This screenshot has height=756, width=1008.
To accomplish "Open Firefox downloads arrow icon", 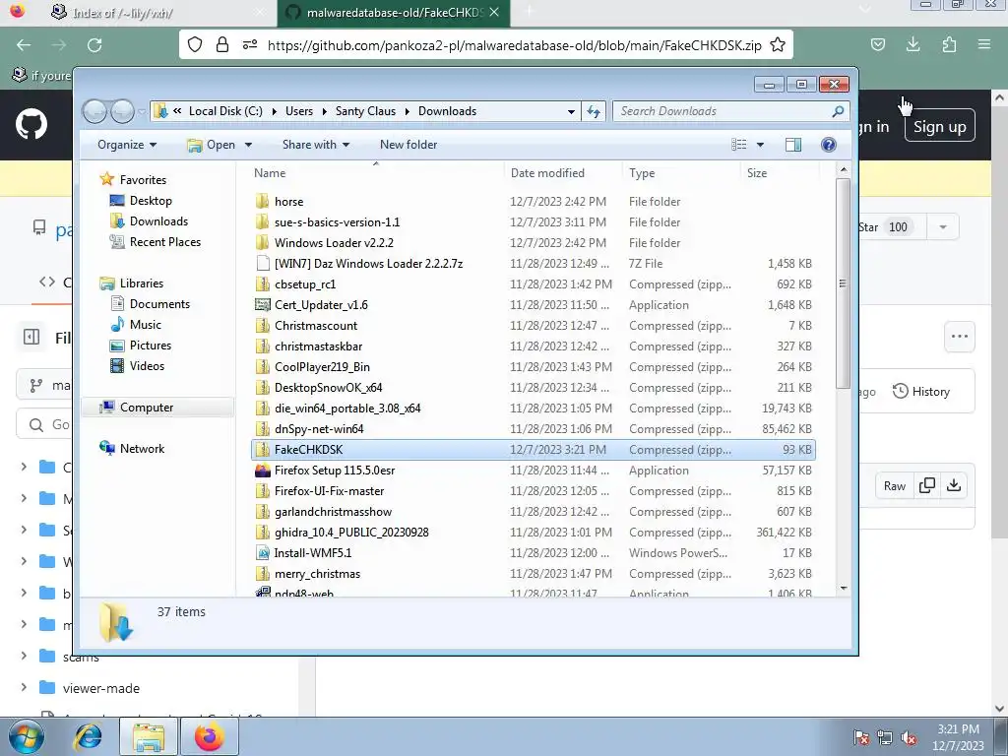I will tap(913, 44).
